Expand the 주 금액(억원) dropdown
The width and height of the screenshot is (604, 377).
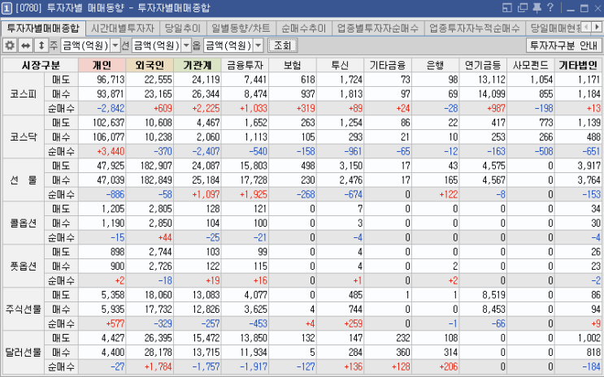tap(115, 45)
